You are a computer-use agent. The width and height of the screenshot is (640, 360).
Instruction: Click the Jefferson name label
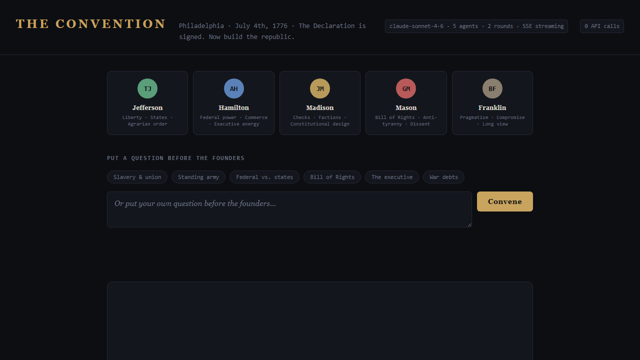point(147,107)
